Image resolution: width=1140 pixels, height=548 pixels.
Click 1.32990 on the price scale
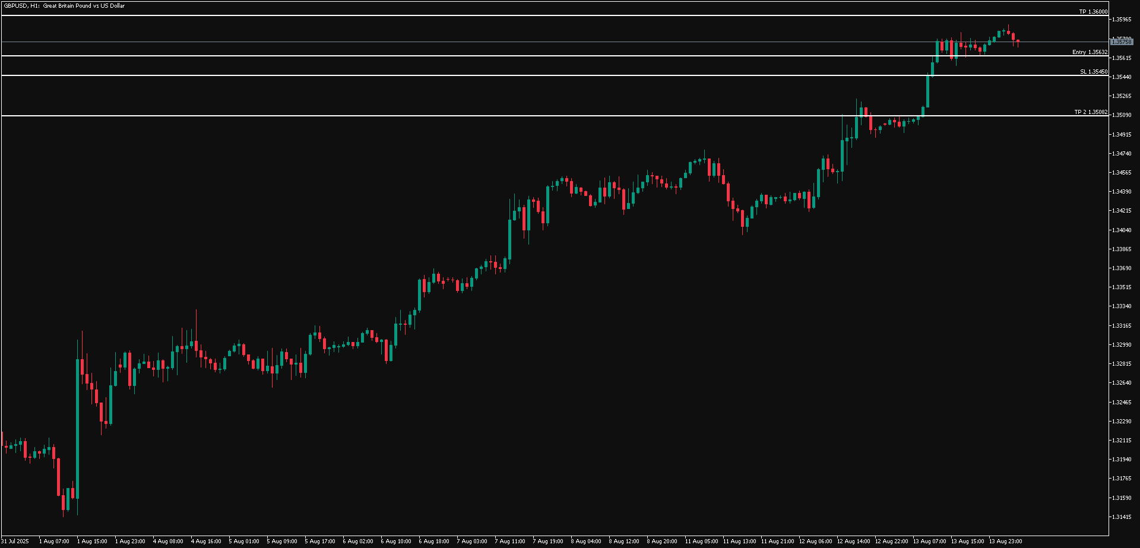1122,345
